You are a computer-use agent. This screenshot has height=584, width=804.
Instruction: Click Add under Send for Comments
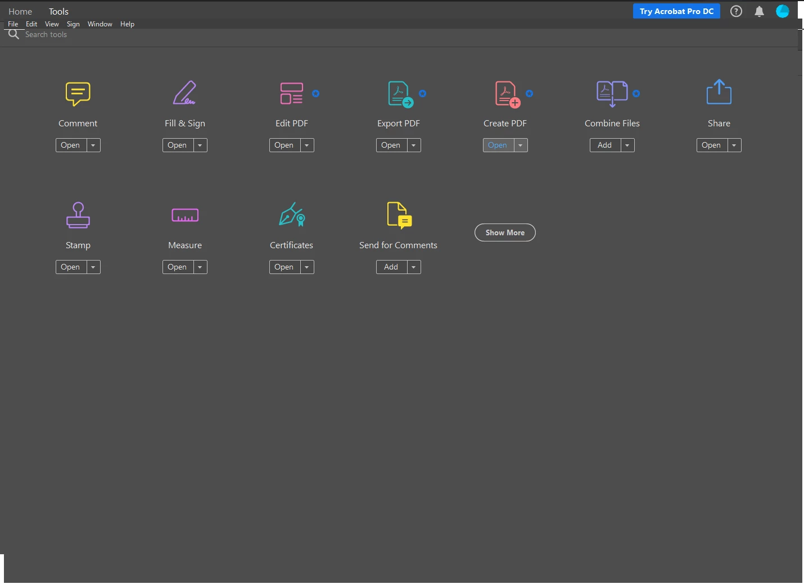[x=391, y=267]
